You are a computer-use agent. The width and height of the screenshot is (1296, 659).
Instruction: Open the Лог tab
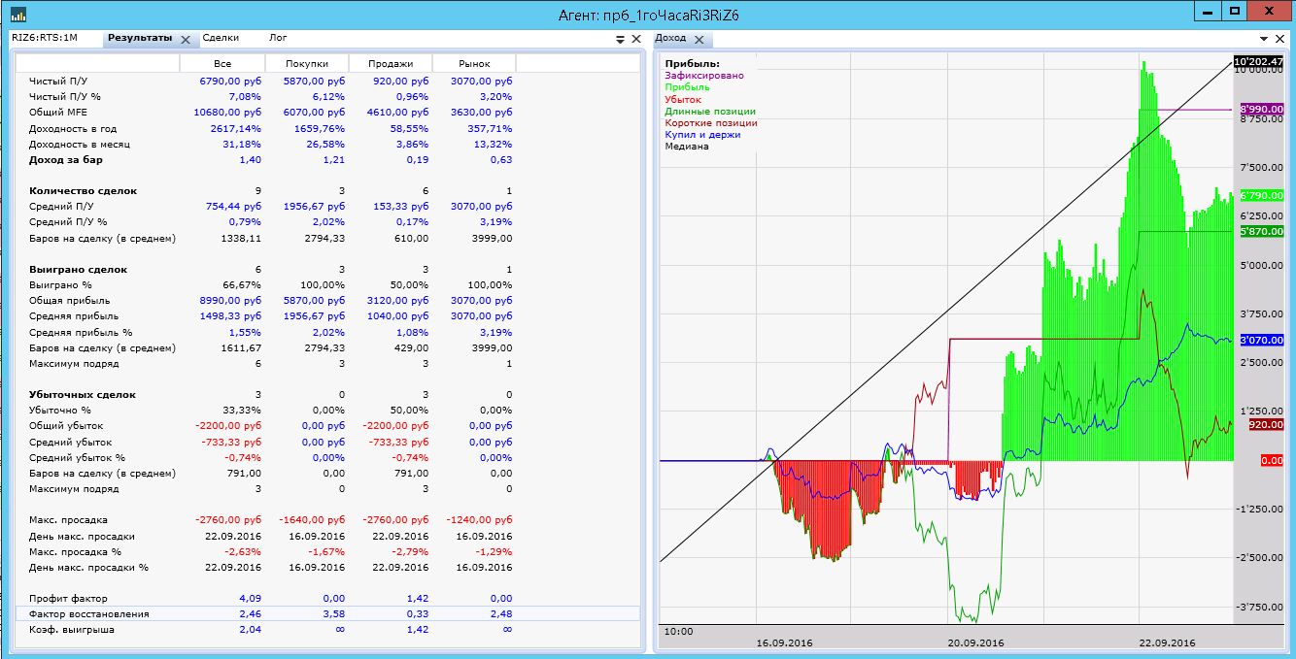[278, 39]
